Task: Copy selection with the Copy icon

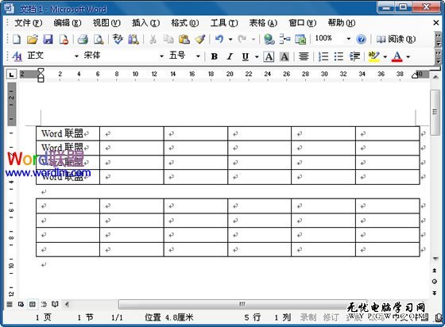Action: tap(168, 39)
